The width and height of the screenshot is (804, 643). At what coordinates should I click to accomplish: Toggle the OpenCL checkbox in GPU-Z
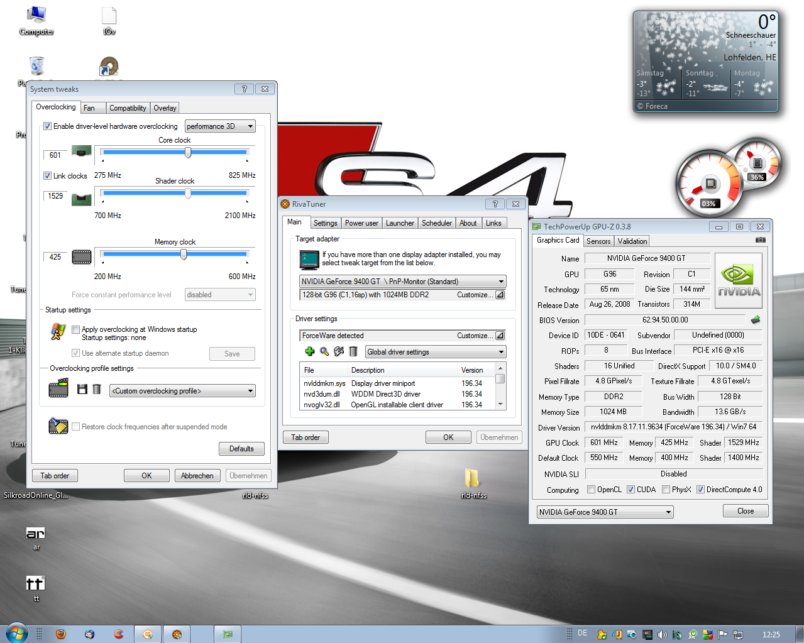tap(591, 490)
